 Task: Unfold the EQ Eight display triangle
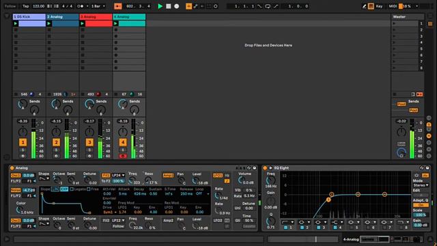270,168
